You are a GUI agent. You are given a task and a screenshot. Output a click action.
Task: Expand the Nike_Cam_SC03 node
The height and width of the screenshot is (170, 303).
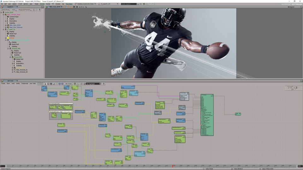[x=6, y=25]
